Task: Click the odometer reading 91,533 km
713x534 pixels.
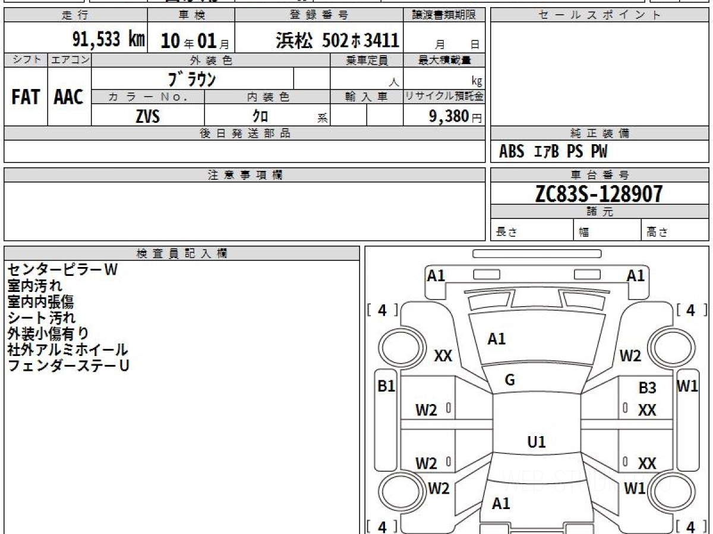Action: point(108,40)
